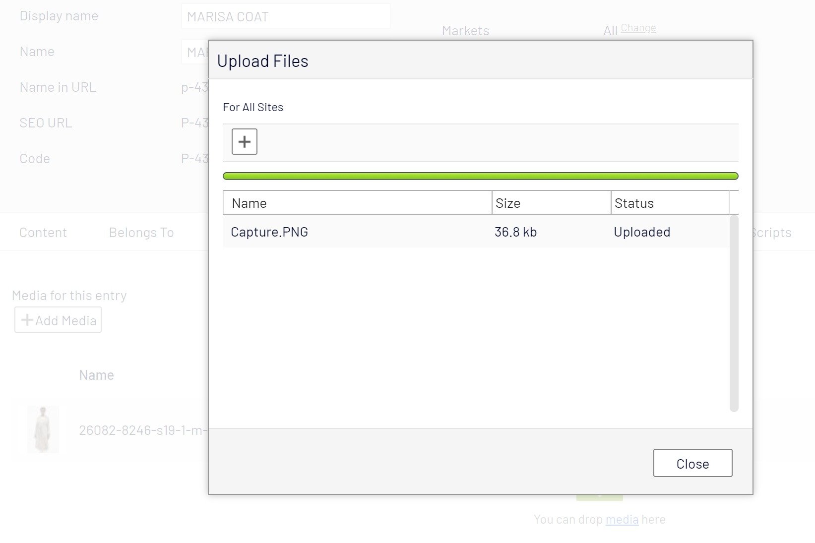
Task: Click the Uploaded status of Capture.PNG
Action: tap(642, 232)
